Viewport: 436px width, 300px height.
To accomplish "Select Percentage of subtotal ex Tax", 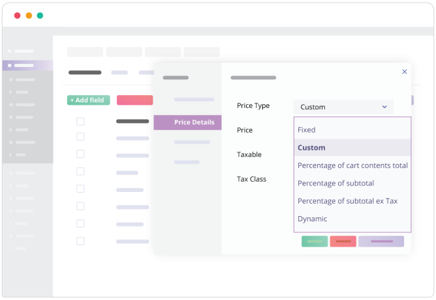I will 352,200.
